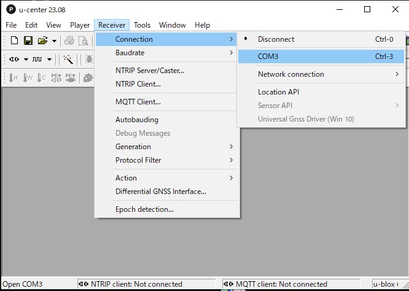Open the Help menu
409x291 pixels.
tap(202, 25)
